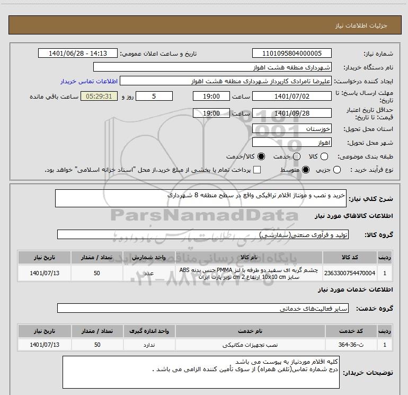Click the service quantity cell 50

click(x=97, y=345)
